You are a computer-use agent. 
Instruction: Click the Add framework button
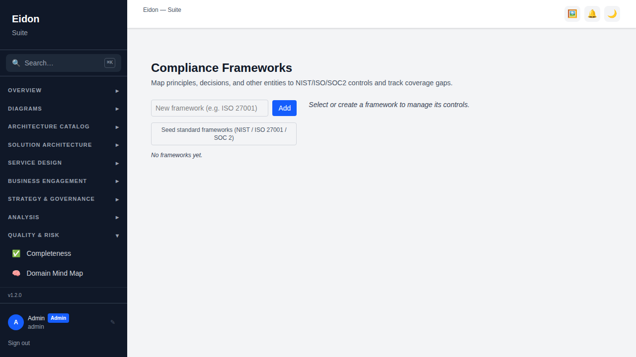tap(284, 108)
